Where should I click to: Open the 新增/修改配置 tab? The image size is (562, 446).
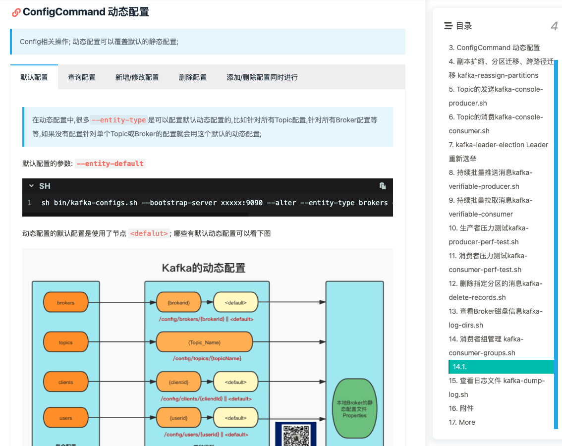point(137,77)
